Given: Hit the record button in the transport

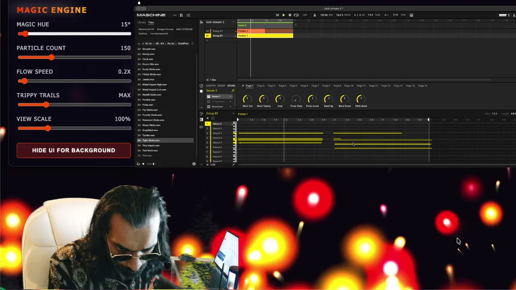Looking at the screenshot, I should [x=289, y=15].
